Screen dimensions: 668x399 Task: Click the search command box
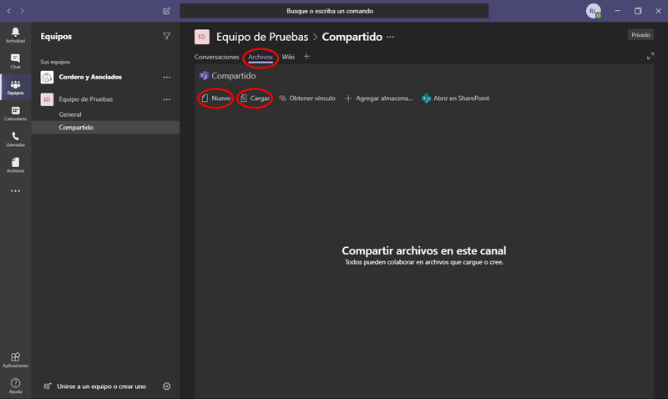(x=334, y=11)
